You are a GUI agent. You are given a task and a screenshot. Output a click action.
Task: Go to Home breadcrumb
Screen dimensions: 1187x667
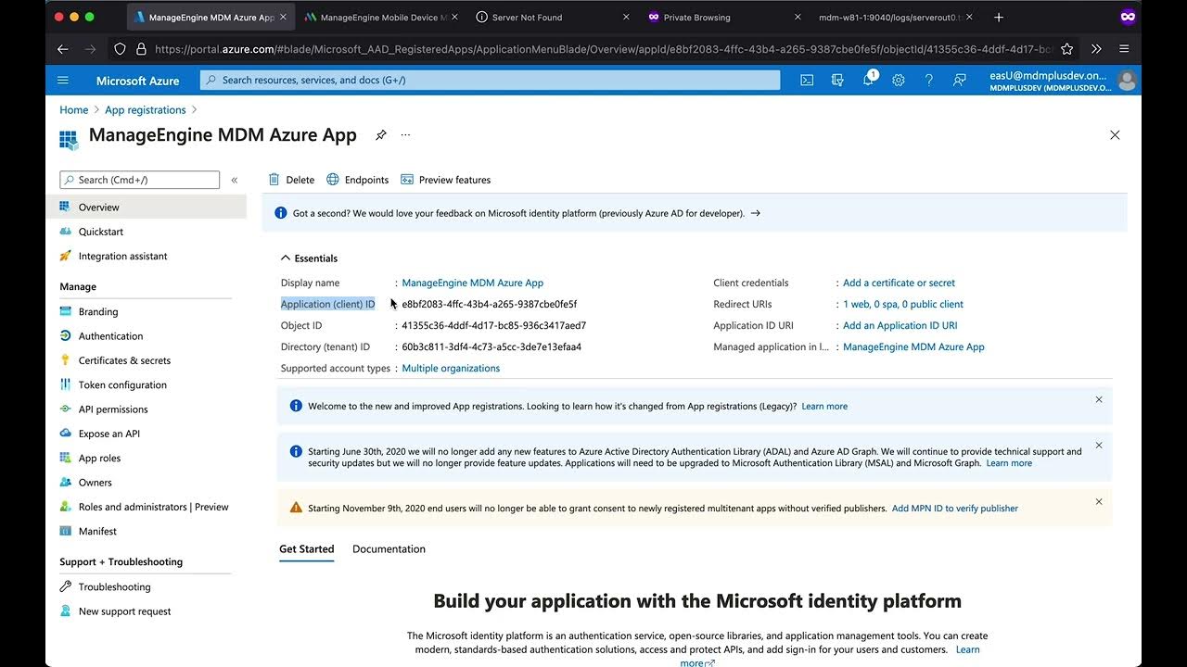(74, 109)
